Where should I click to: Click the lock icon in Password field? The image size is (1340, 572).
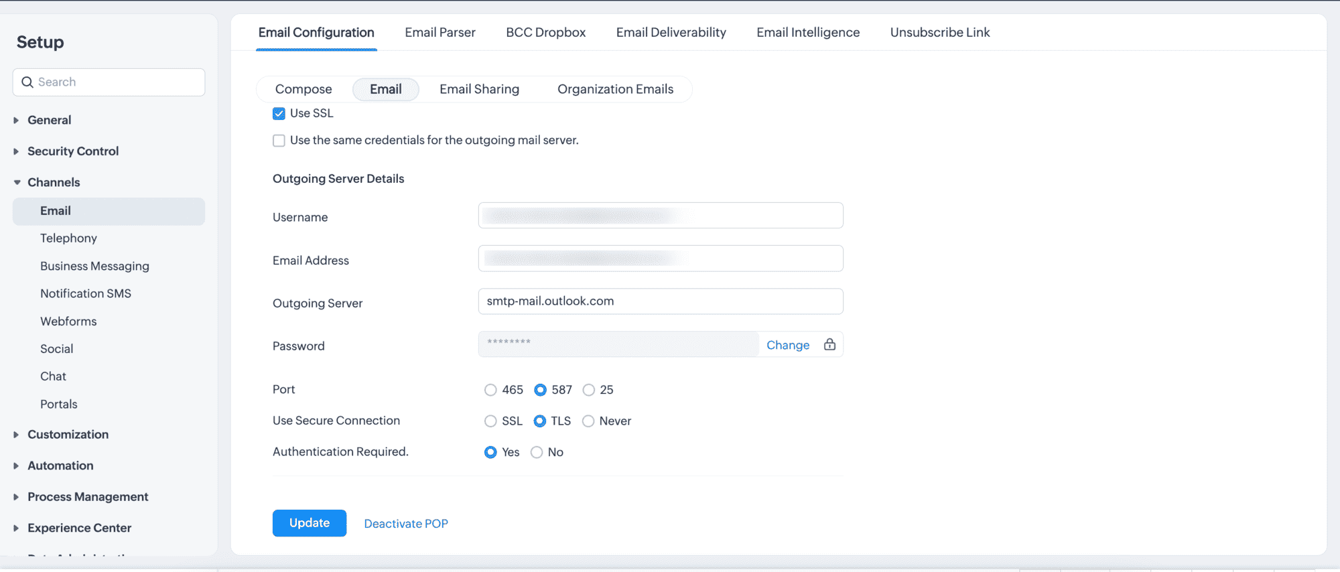(x=829, y=344)
